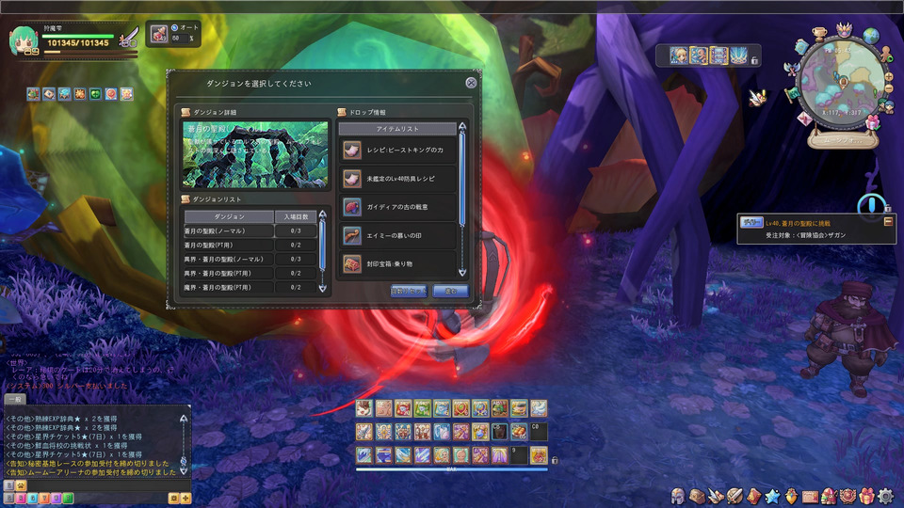This screenshot has height=508, width=904.
Task: Open the blue star menu icon
Action: point(772,496)
